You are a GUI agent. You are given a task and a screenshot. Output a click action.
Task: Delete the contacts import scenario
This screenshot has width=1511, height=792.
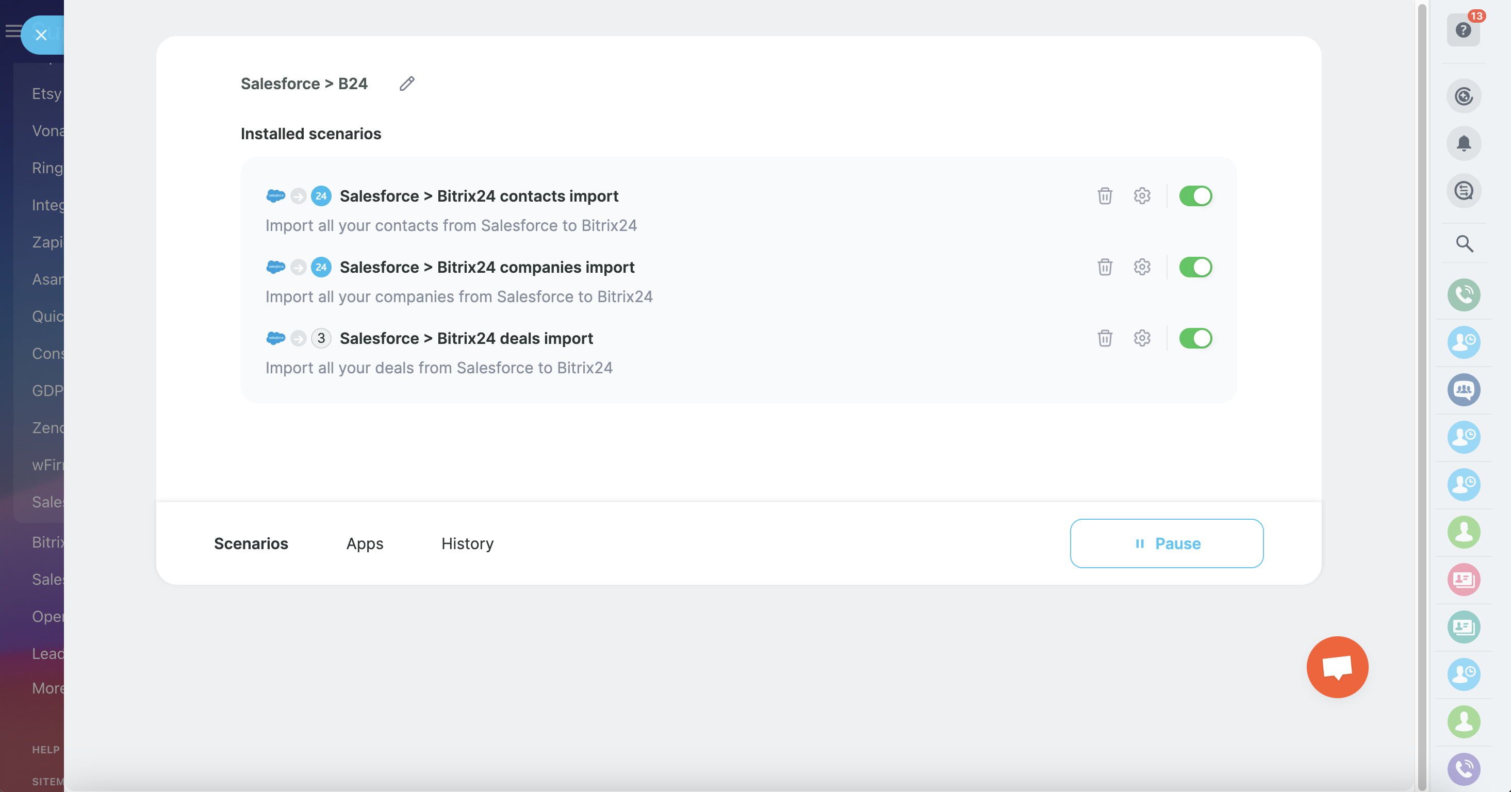[1105, 196]
